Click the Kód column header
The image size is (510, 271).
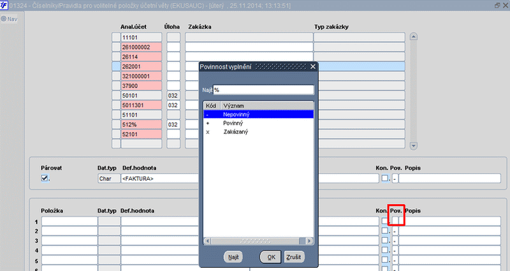(212, 106)
